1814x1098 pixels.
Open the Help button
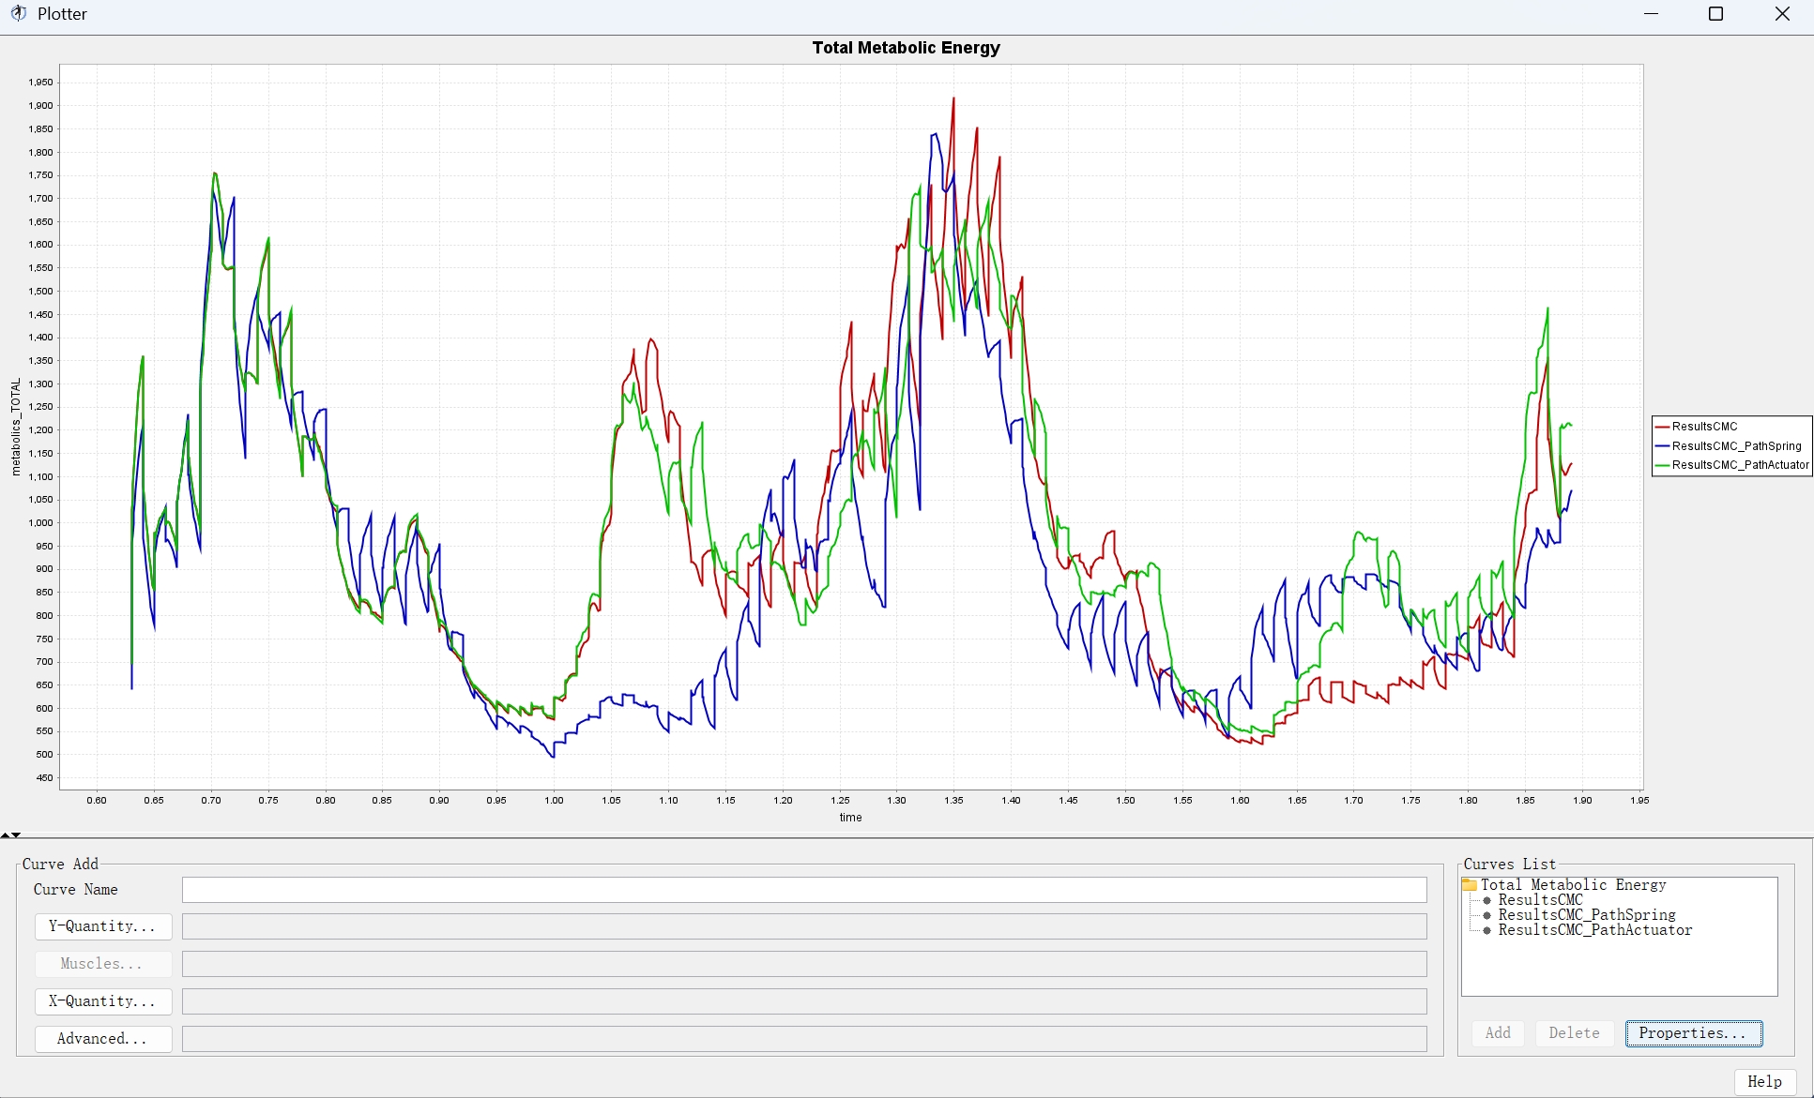pyautogui.click(x=1764, y=1082)
